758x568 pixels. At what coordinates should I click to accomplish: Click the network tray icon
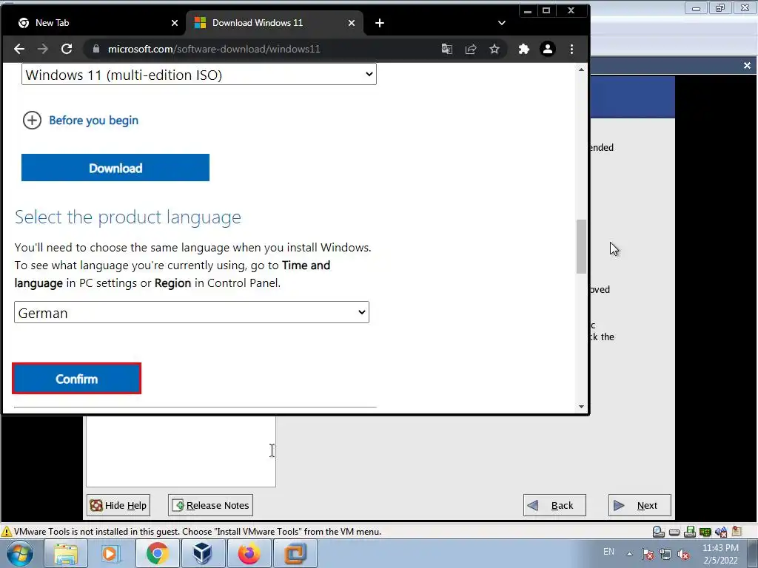coord(665,554)
